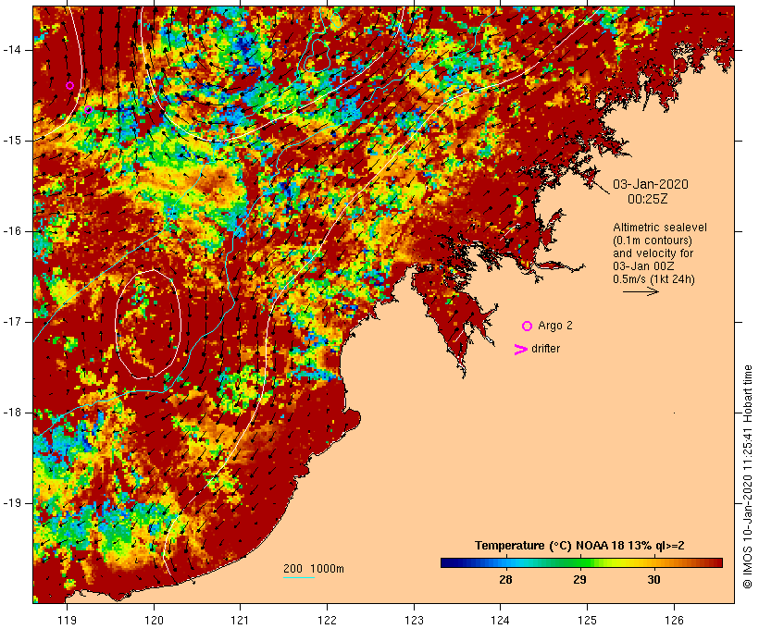Click the '(0.1m contours)' text line
This screenshot has height=629, width=759.
click(x=653, y=240)
